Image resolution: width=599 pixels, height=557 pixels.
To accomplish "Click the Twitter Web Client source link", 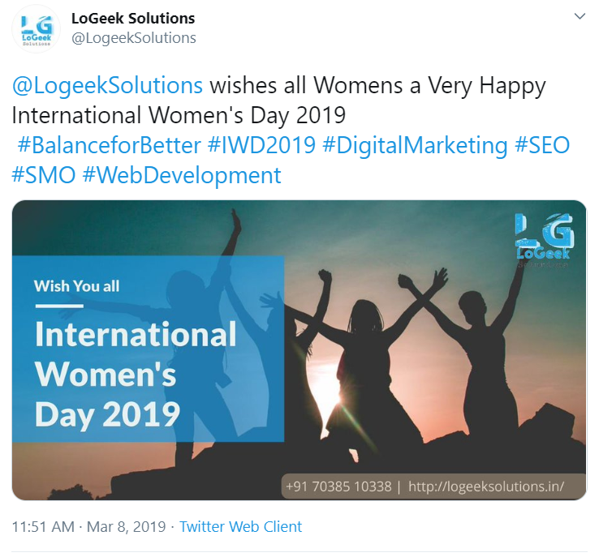I will click(x=241, y=526).
